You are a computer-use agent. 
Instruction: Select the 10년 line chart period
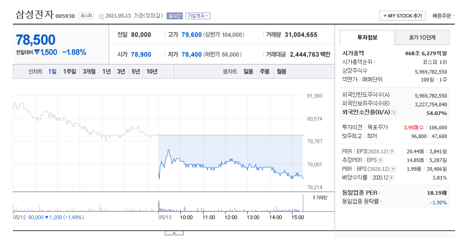pos(152,71)
